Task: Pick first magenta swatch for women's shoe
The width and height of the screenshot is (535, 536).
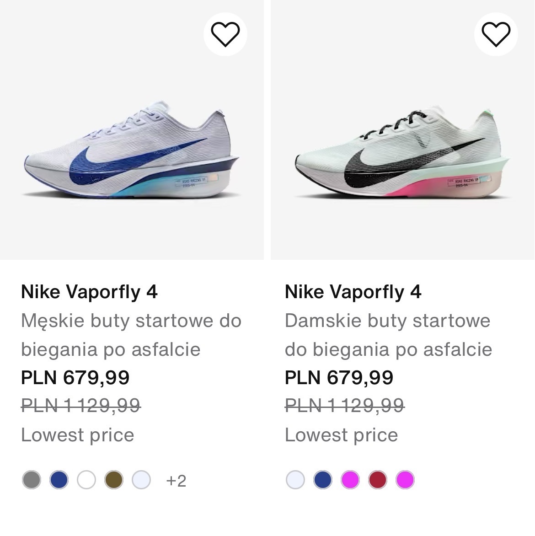Action: coord(350,480)
